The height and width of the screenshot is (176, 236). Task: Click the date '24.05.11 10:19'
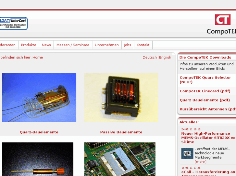tap(191, 129)
